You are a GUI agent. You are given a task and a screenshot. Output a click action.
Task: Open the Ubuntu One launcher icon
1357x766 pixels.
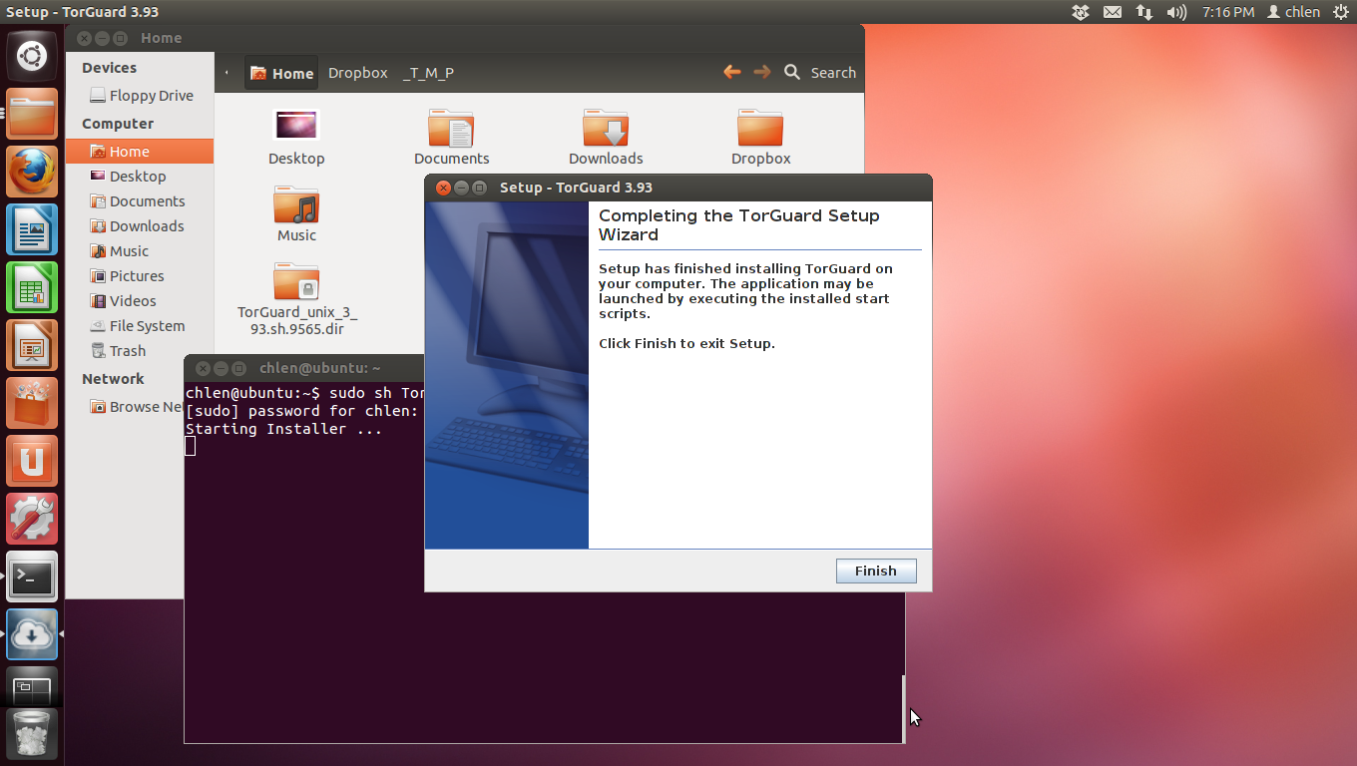32,461
